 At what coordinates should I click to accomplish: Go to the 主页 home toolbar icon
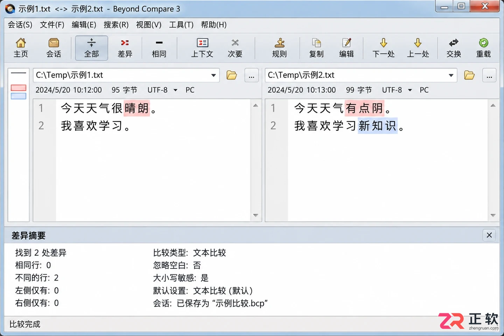click(21, 48)
